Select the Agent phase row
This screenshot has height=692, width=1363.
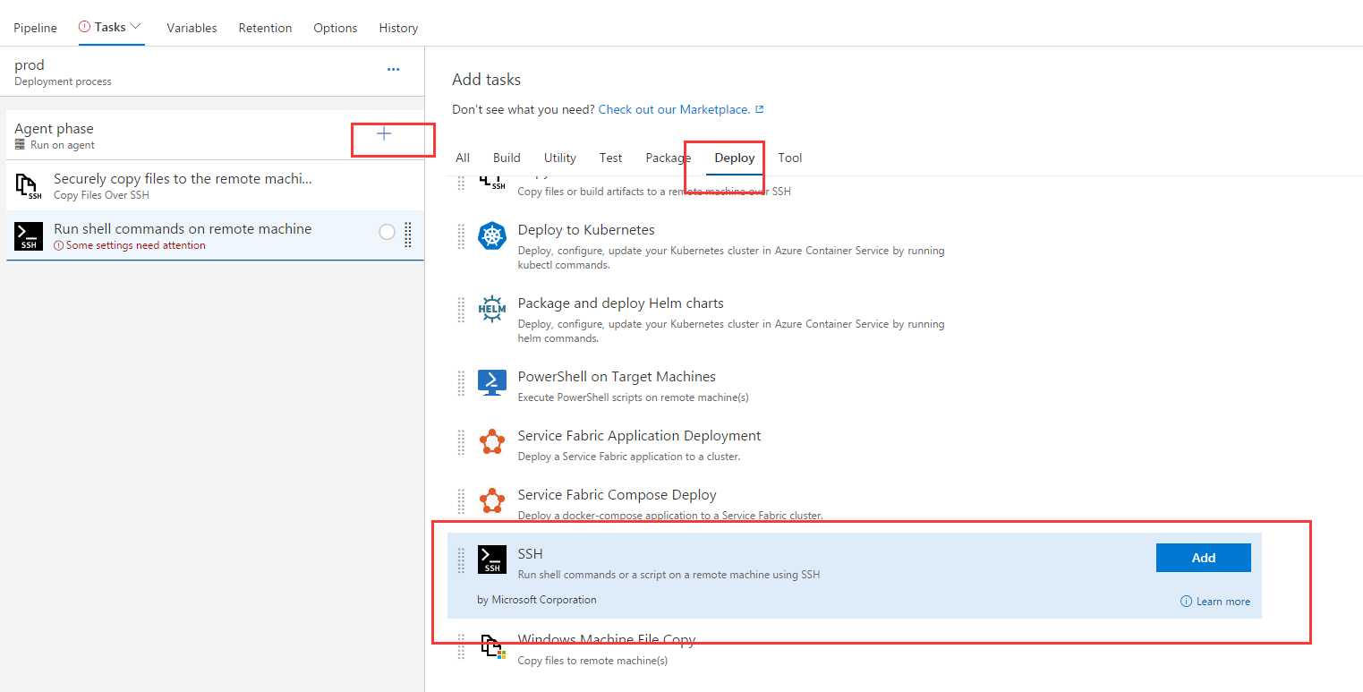coord(215,135)
